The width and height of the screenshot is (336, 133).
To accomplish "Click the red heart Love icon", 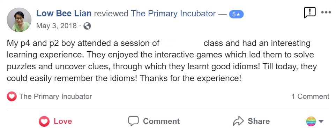I will (x=44, y=122).
